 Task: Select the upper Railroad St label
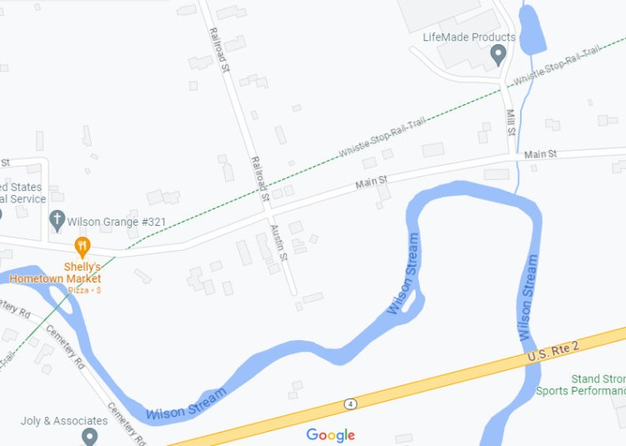point(220,50)
